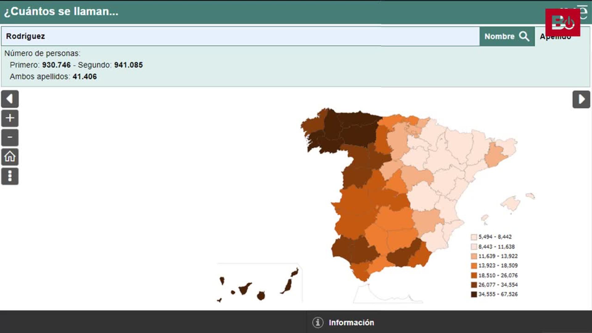
Task: Click the Rodríguez search input field
Action: pos(240,36)
